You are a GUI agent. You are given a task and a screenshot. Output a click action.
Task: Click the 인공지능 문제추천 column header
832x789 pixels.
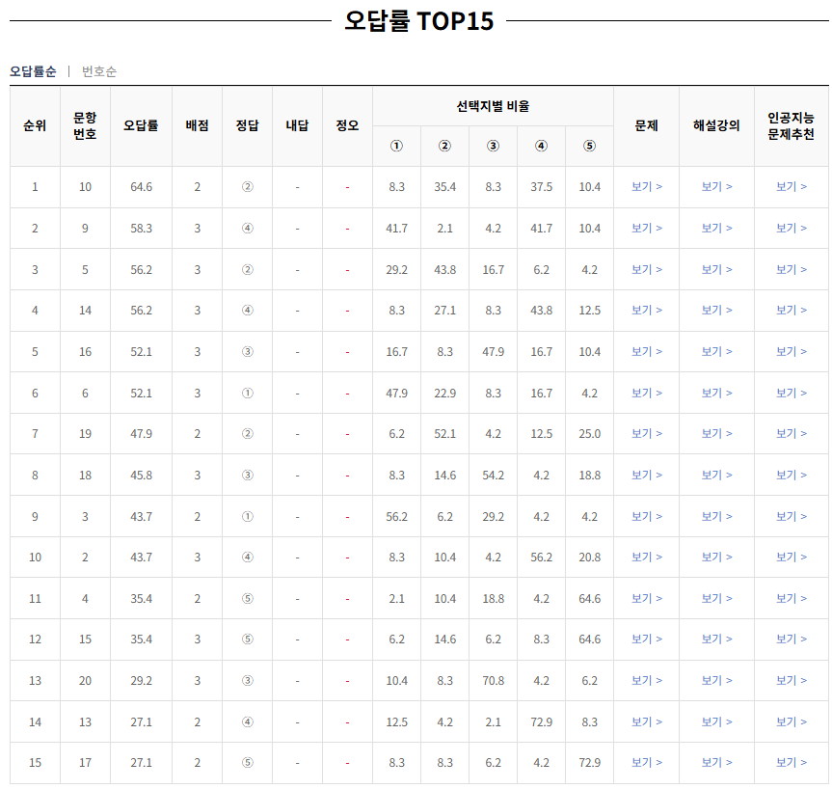792,125
